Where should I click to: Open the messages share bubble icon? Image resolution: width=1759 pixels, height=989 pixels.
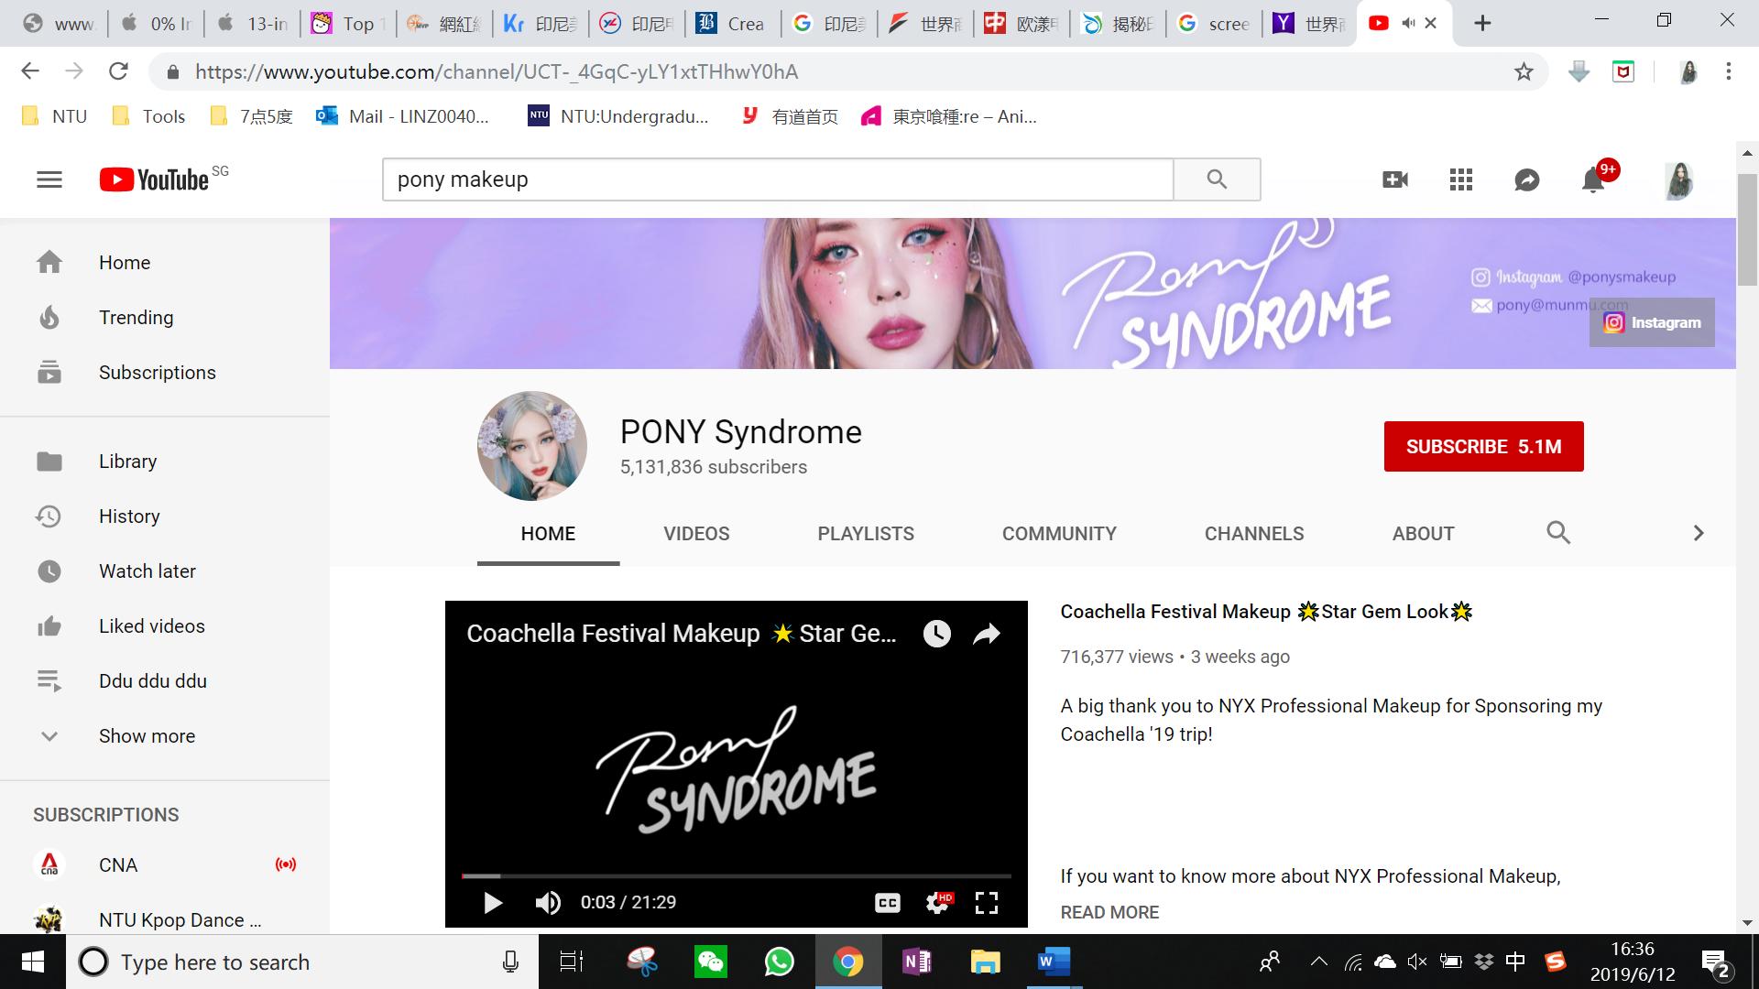(x=1526, y=180)
